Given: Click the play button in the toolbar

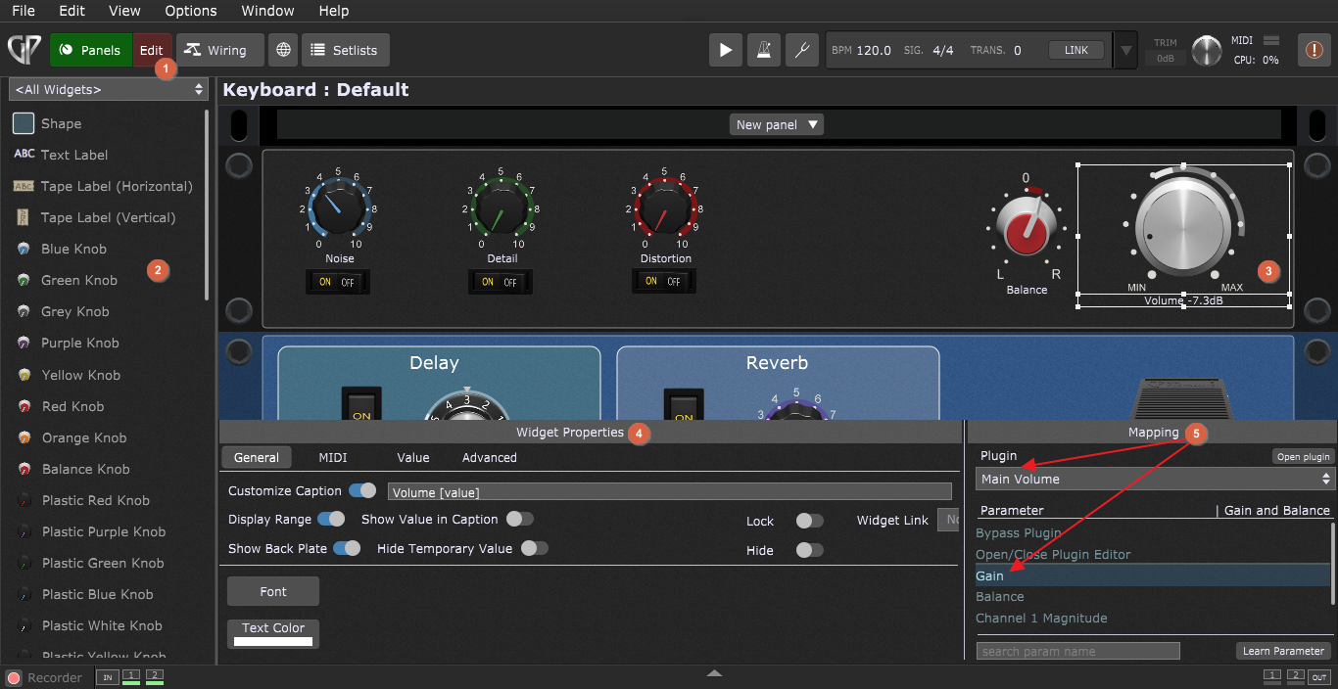Looking at the screenshot, I should 725,50.
